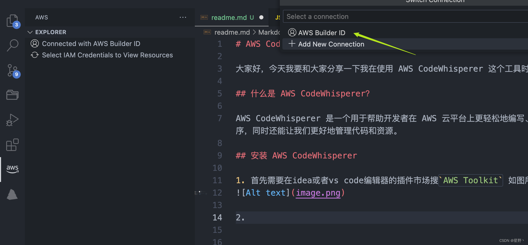Click line number 9 in the gutter
This screenshot has width=528, height=245.
pos(220,156)
